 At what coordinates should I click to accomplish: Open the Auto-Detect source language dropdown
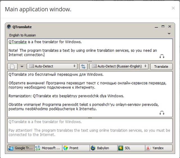(x=52, y=66)
